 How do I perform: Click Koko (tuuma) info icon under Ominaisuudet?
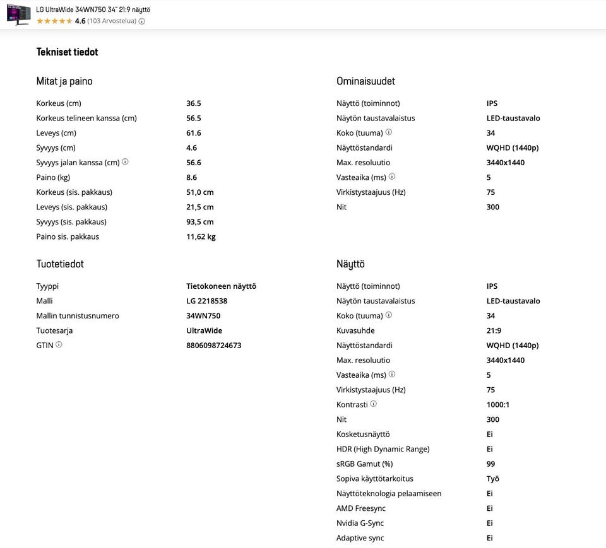[389, 132]
